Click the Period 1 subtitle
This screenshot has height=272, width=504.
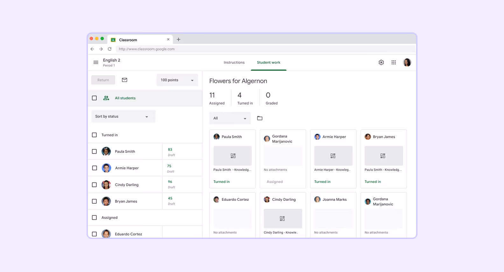109,65
